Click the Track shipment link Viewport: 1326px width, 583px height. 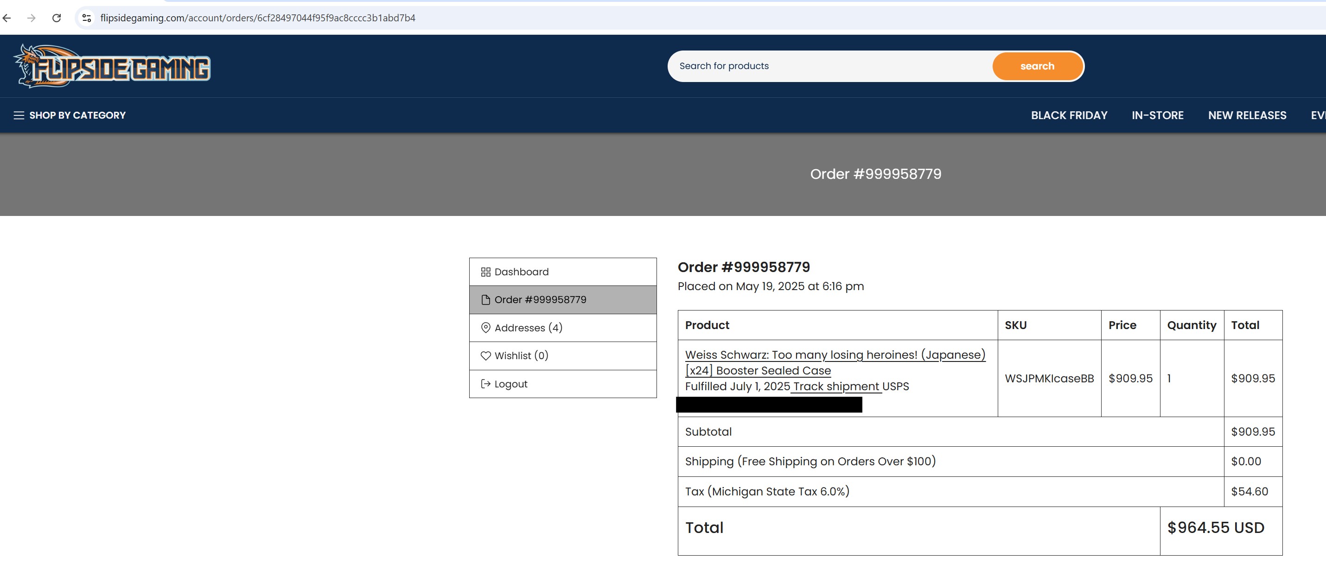coord(836,387)
